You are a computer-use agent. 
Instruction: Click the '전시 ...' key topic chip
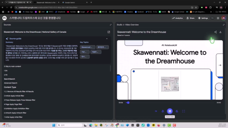[85, 57]
